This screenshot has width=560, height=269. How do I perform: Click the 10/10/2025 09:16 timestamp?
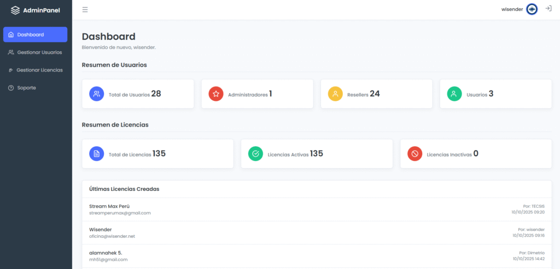point(529,235)
